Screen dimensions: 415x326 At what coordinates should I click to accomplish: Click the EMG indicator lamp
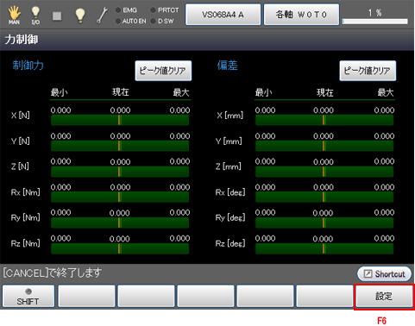click(x=118, y=10)
